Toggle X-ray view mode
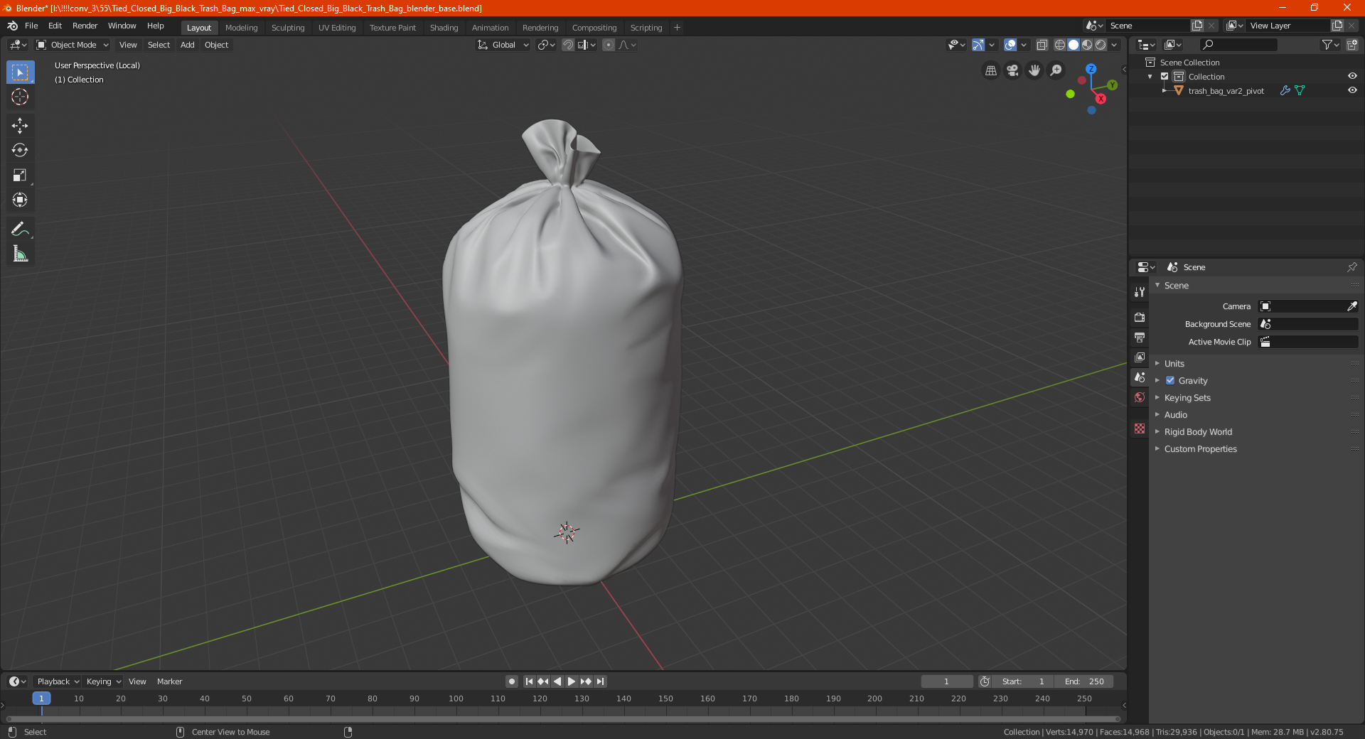This screenshot has height=739, width=1365. point(1042,45)
